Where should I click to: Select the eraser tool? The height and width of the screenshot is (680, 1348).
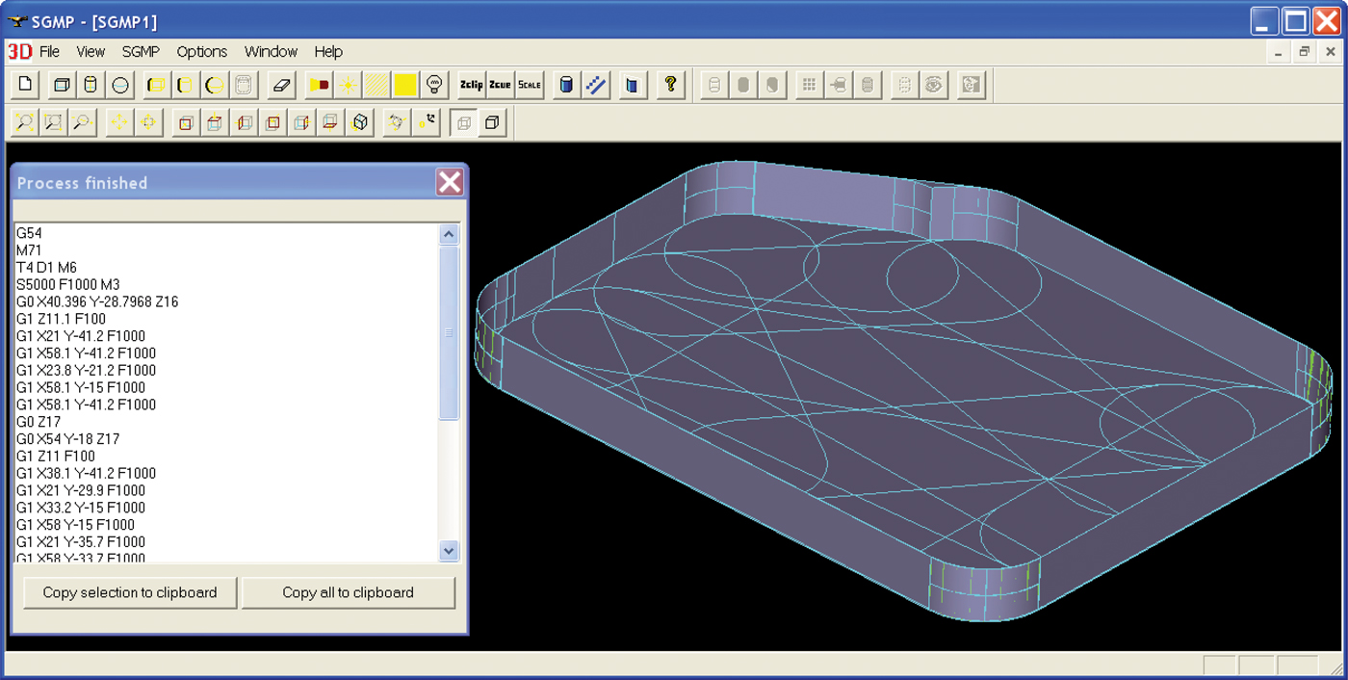pyautogui.click(x=281, y=85)
